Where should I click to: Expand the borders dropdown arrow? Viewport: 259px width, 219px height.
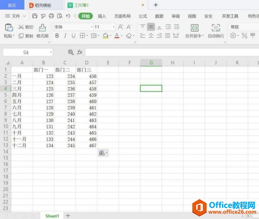[87, 36]
